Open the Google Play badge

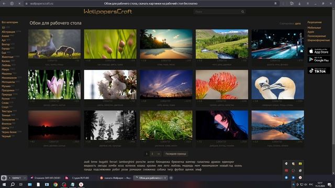click(x=319, y=60)
